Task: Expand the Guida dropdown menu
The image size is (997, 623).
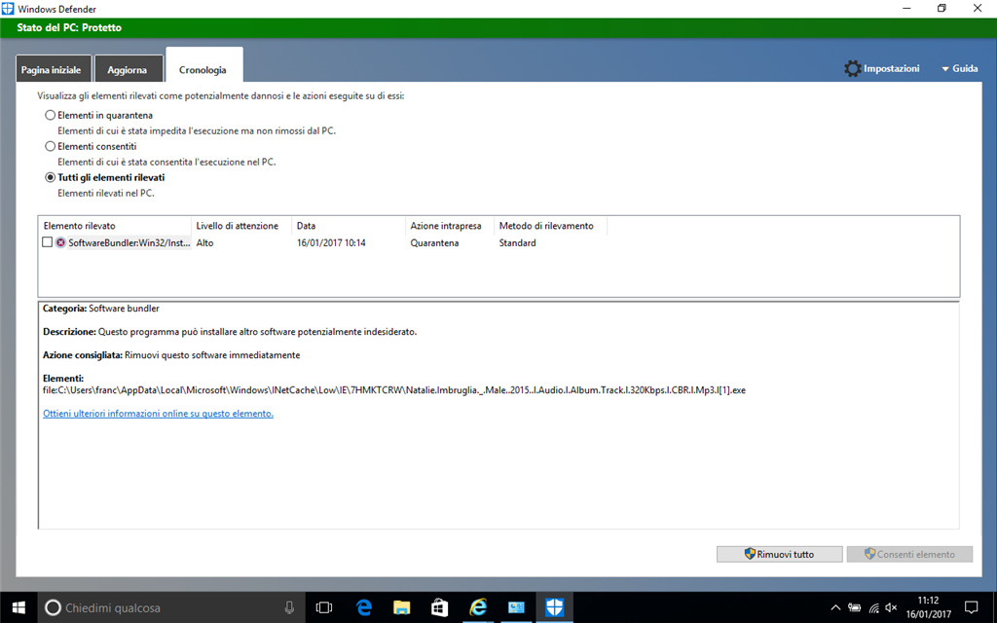Action: click(x=959, y=69)
